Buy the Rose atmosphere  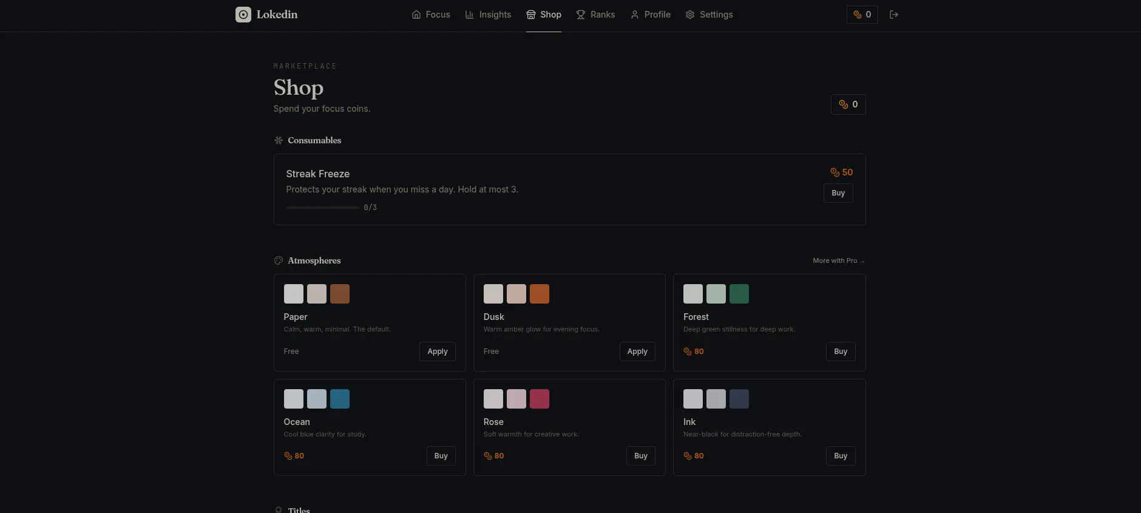(641, 456)
